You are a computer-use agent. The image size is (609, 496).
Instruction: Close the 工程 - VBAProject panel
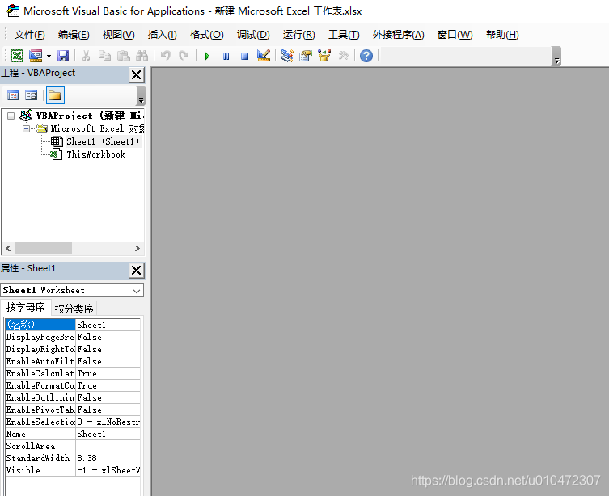pyautogui.click(x=137, y=74)
